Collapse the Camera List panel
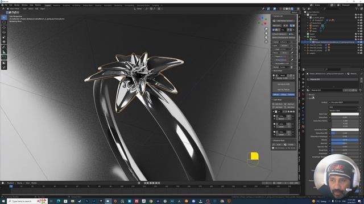The height and width of the screenshot is (204, 364). point(278,16)
